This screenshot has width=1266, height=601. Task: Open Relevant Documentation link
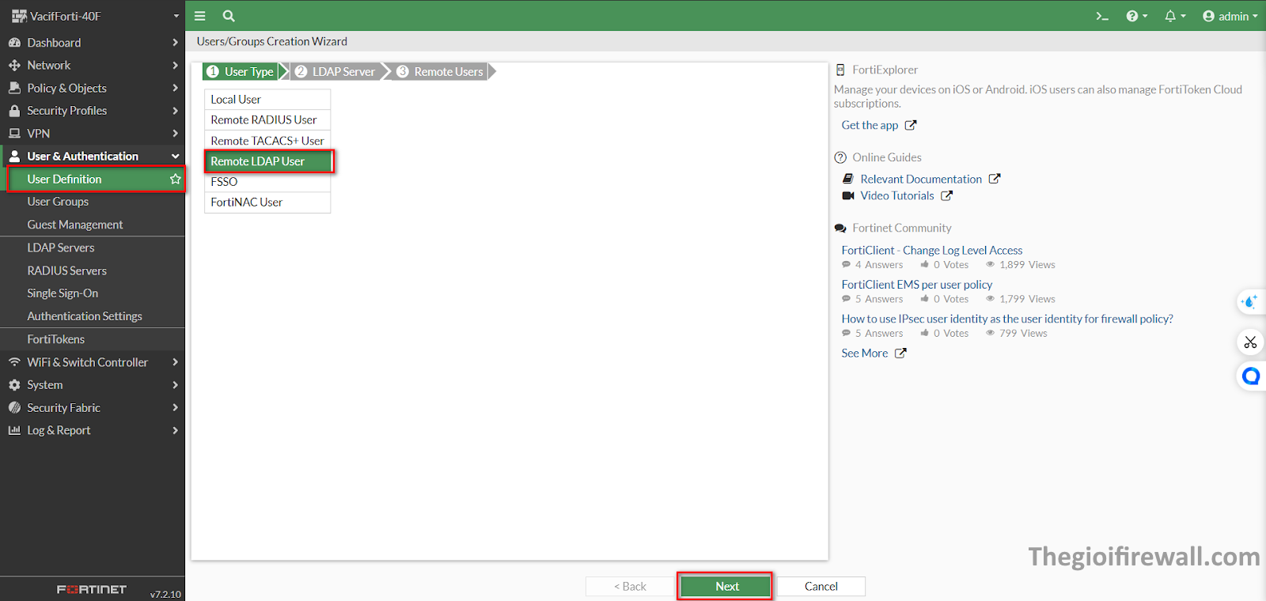pos(921,180)
